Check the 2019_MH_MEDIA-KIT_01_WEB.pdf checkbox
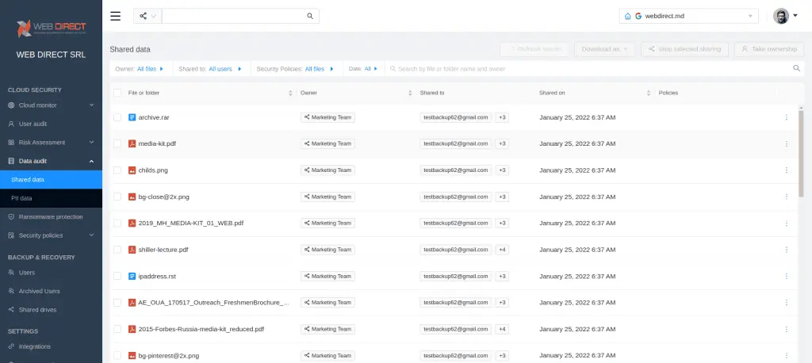 point(117,224)
